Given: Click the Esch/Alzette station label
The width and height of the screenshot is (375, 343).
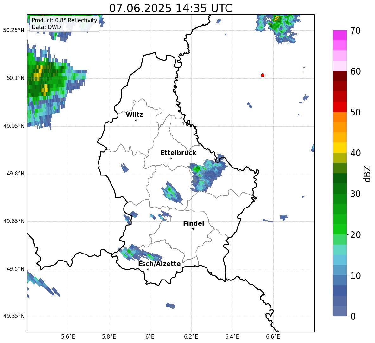Looking at the screenshot, I should 159,264.
